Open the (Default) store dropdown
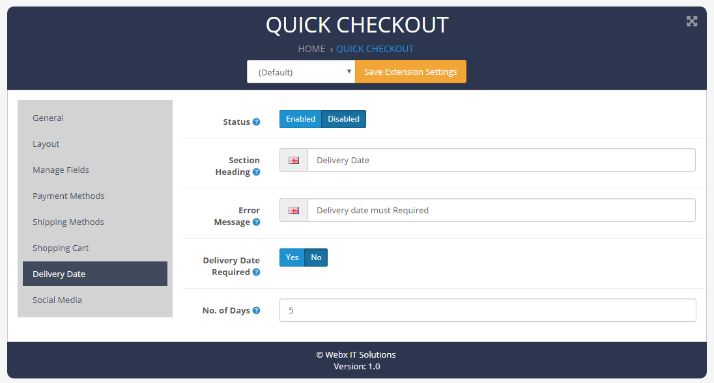The height and width of the screenshot is (383, 714). point(301,72)
